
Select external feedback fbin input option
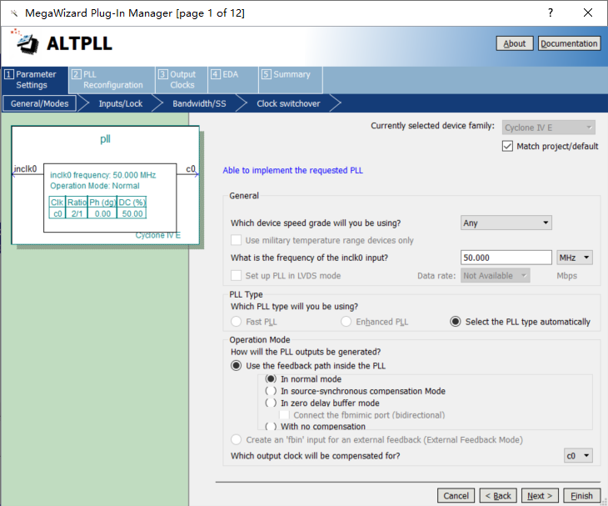pos(237,439)
